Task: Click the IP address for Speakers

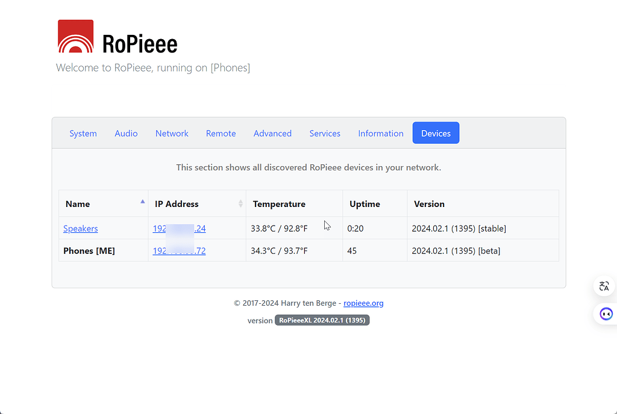Action: (179, 228)
